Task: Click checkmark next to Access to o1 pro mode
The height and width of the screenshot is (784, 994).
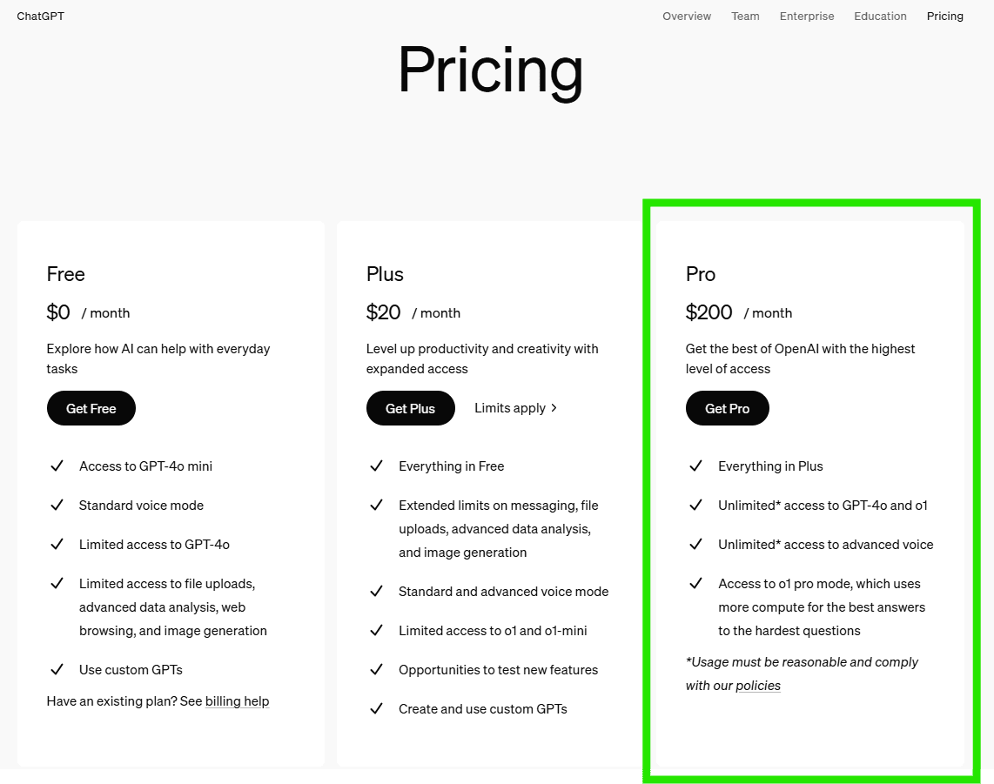Action: (x=695, y=584)
